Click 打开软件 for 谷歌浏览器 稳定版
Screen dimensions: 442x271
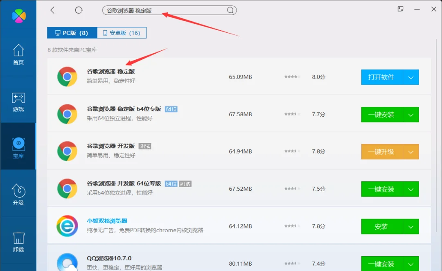point(382,77)
